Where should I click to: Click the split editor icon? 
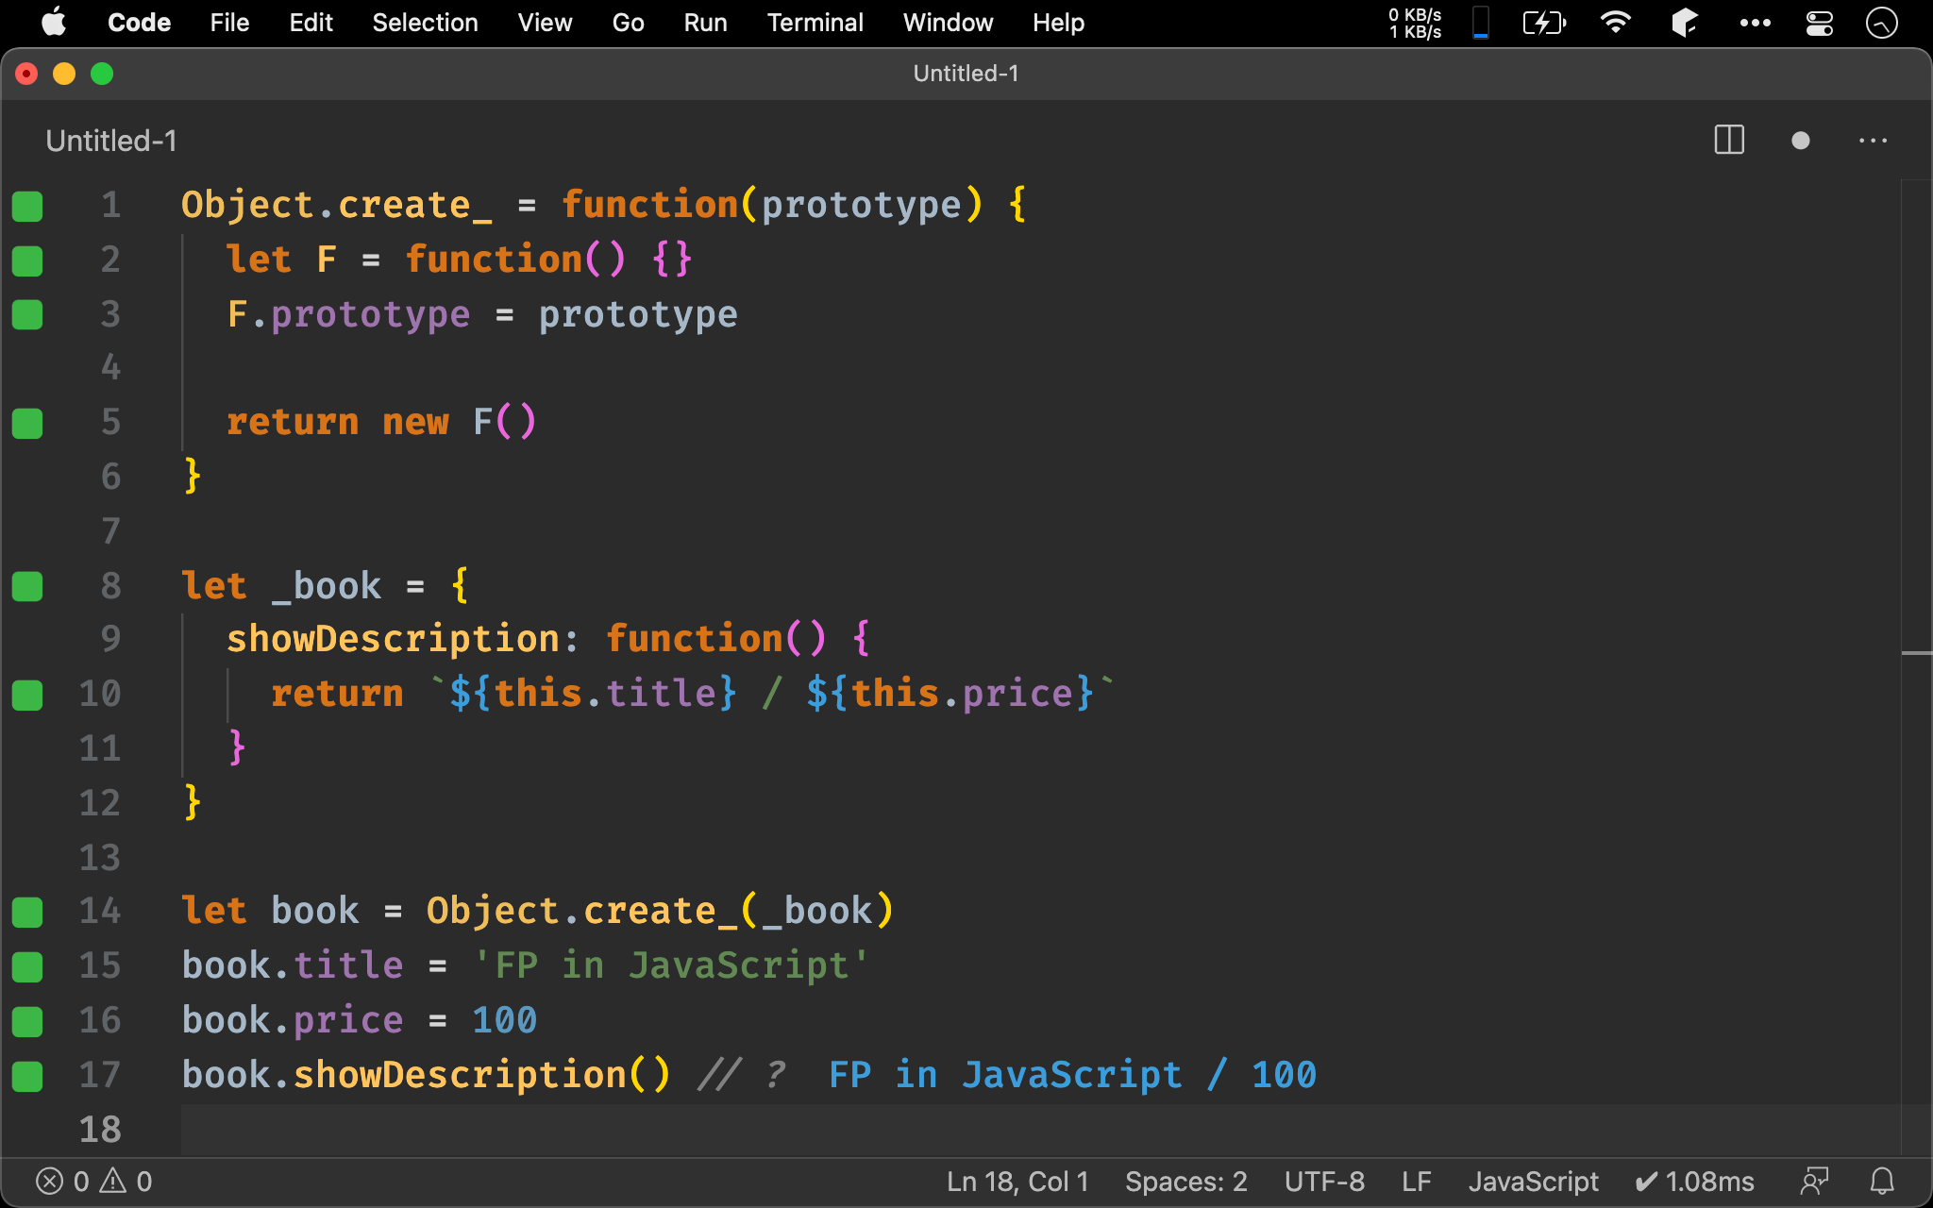(1730, 138)
